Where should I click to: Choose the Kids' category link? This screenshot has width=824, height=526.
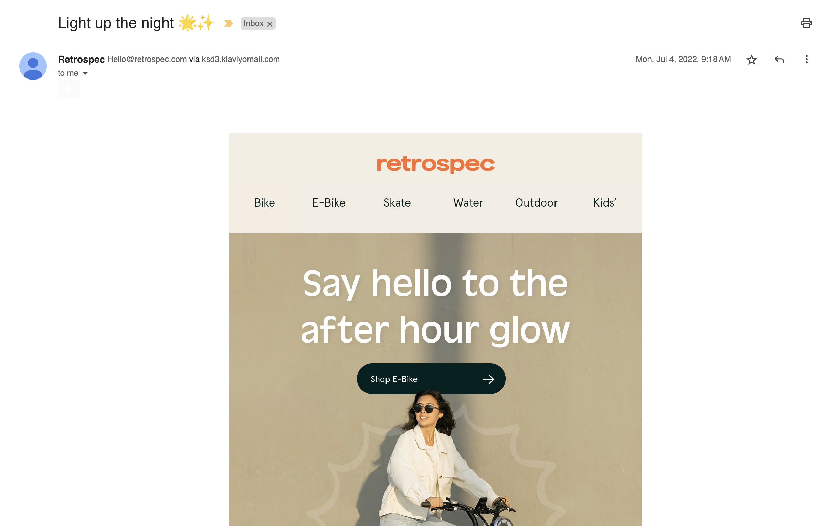[605, 203]
